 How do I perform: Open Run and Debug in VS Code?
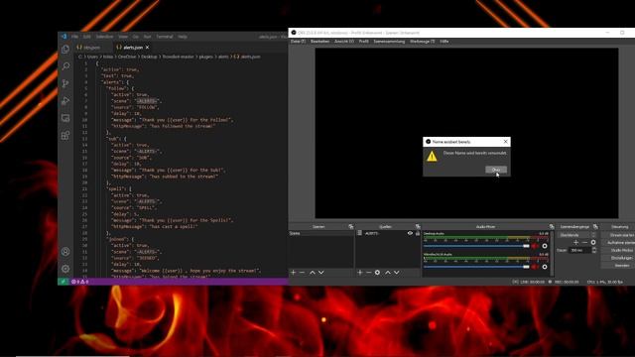pos(65,101)
